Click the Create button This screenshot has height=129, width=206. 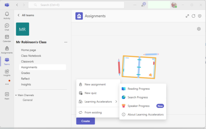[86, 121]
